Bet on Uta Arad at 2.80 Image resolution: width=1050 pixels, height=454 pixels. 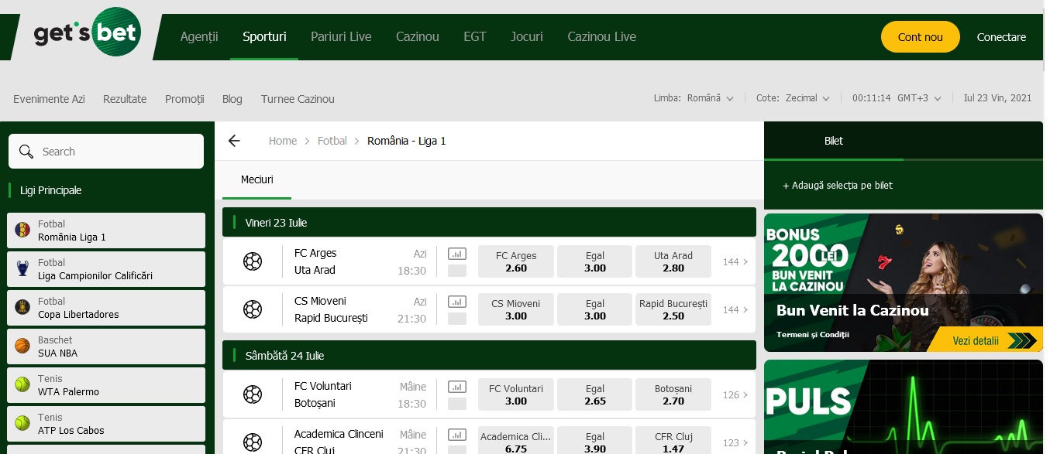tap(673, 262)
